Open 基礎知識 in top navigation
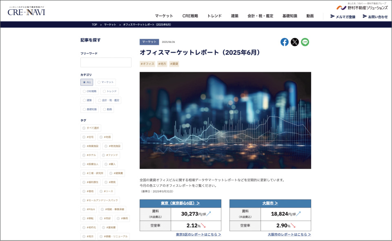Viewport: 392px width, 241px height. tap(290, 16)
